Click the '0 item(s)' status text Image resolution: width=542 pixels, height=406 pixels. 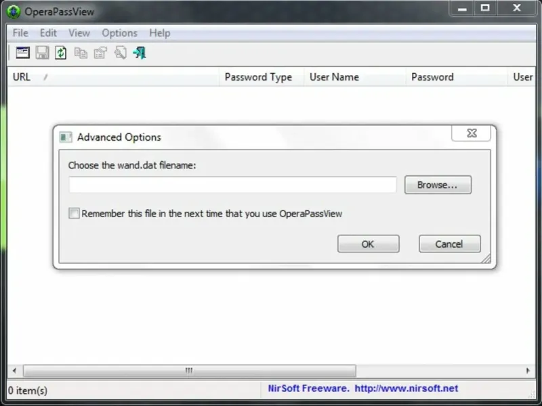(28, 390)
